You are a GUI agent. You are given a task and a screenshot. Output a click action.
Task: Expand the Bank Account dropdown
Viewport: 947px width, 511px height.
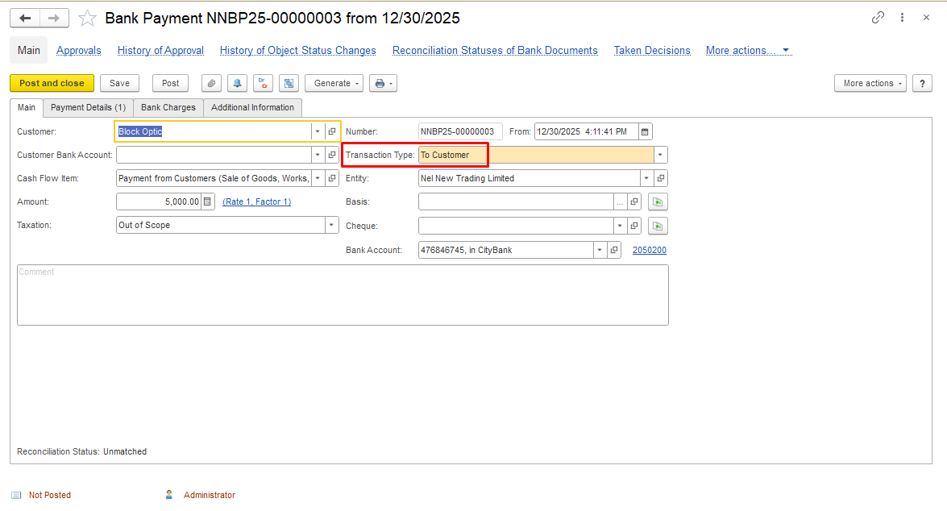coord(600,250)
